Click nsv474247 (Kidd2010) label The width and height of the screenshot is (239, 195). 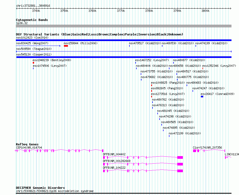click(x=208, y=88)
